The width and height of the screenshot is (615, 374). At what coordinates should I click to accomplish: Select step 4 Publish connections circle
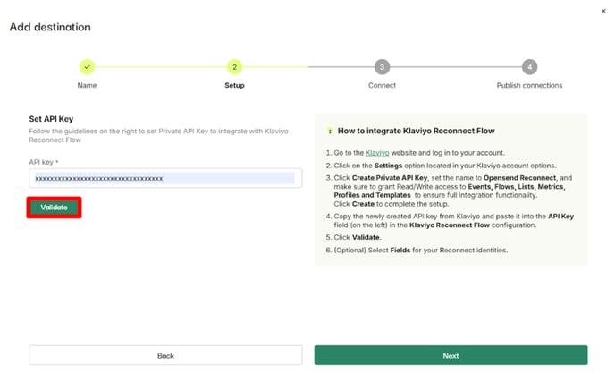529,67
